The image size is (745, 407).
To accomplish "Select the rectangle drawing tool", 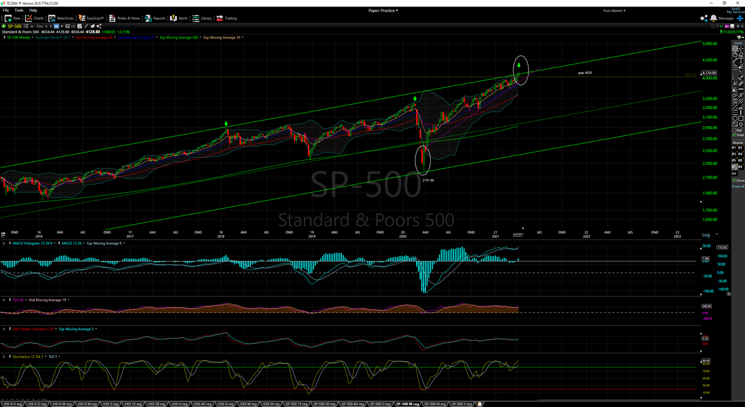I will 741,119.
